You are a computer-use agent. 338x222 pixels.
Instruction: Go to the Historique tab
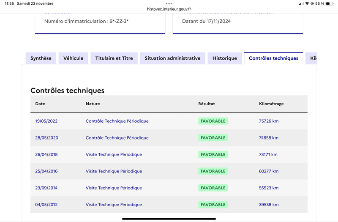pyautogui.click(x=225, y=58)
